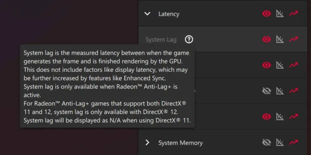Viewport: 311px width, 155px height.
Task: Click the red graph icon in System Lag row
Action: pyautogui.click(x=294, y=39)
